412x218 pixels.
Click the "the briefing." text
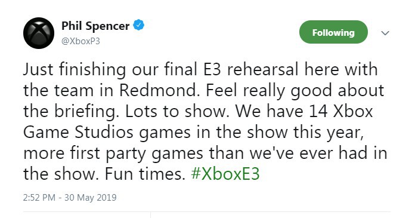(70, 112)
